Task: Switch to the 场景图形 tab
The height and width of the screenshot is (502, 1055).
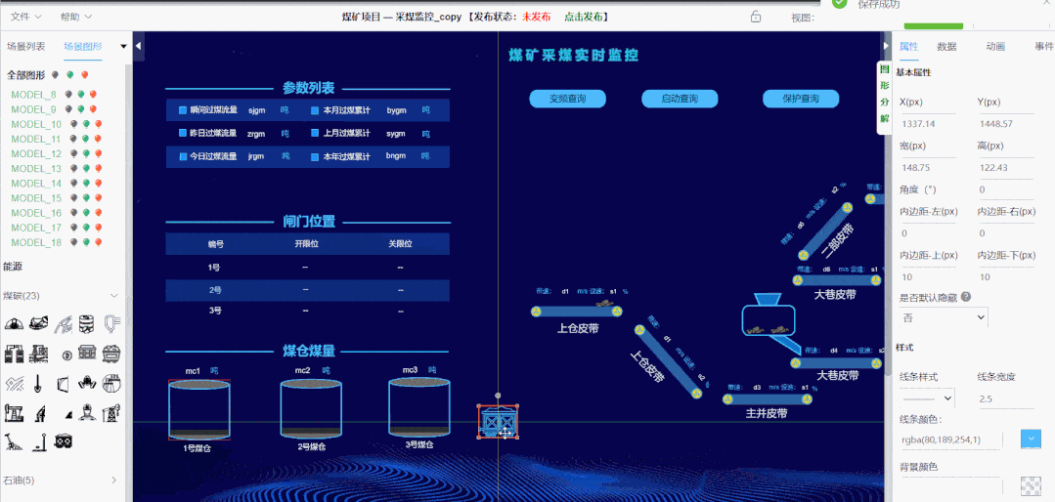Action: (x=83, y=46)
